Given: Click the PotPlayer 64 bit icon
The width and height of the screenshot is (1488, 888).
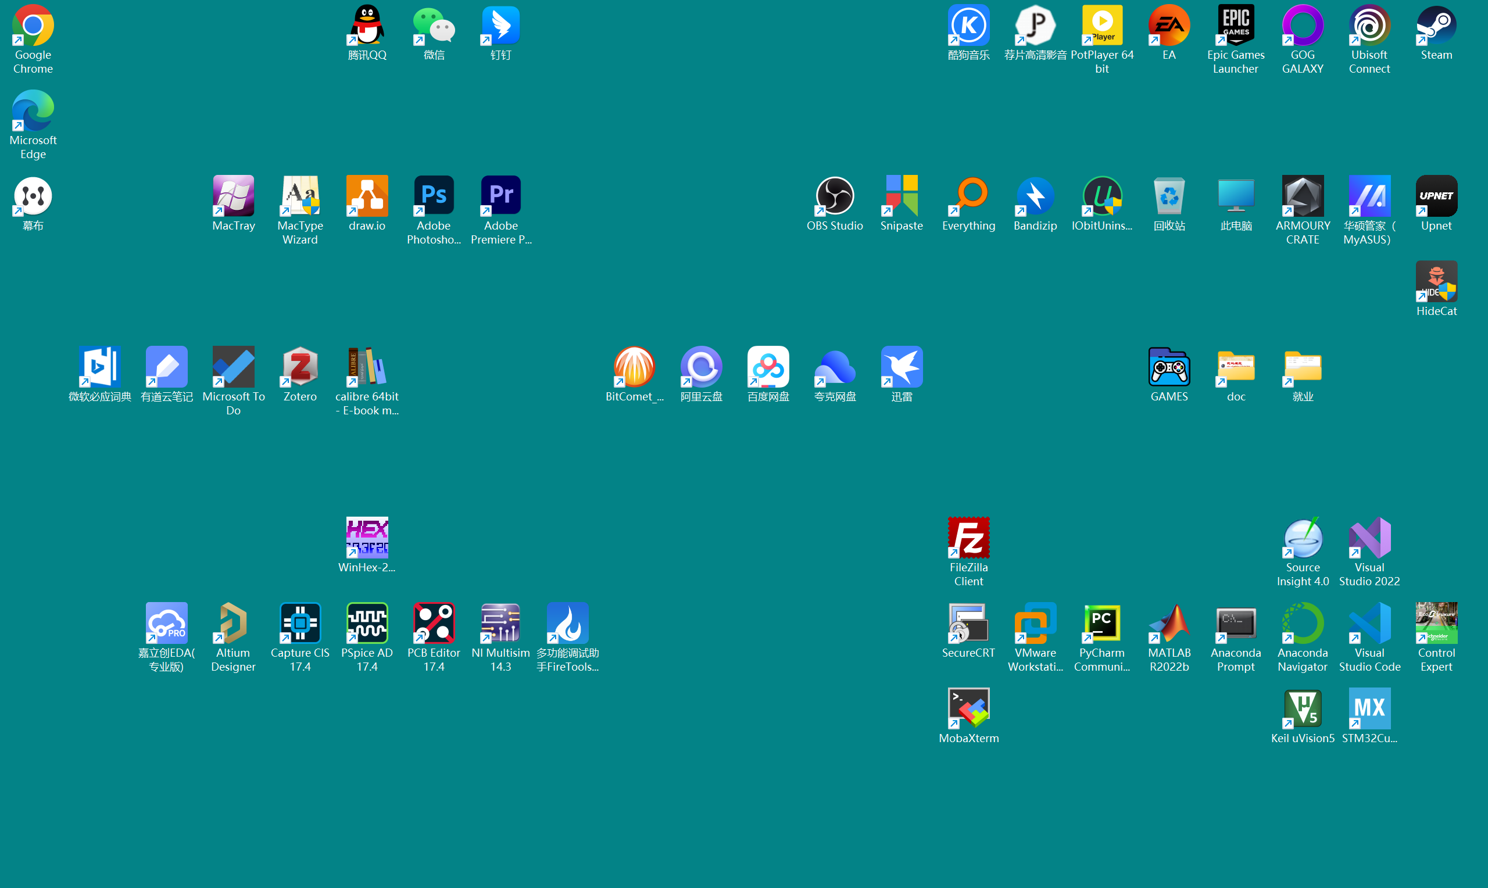Looking at the screenshot, I should [x=1102, y=26].
